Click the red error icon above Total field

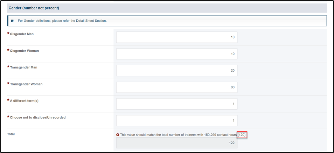click(x=118, y=135)
